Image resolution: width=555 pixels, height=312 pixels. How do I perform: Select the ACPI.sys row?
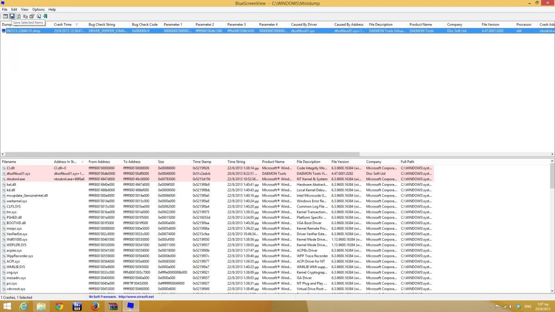217,261
